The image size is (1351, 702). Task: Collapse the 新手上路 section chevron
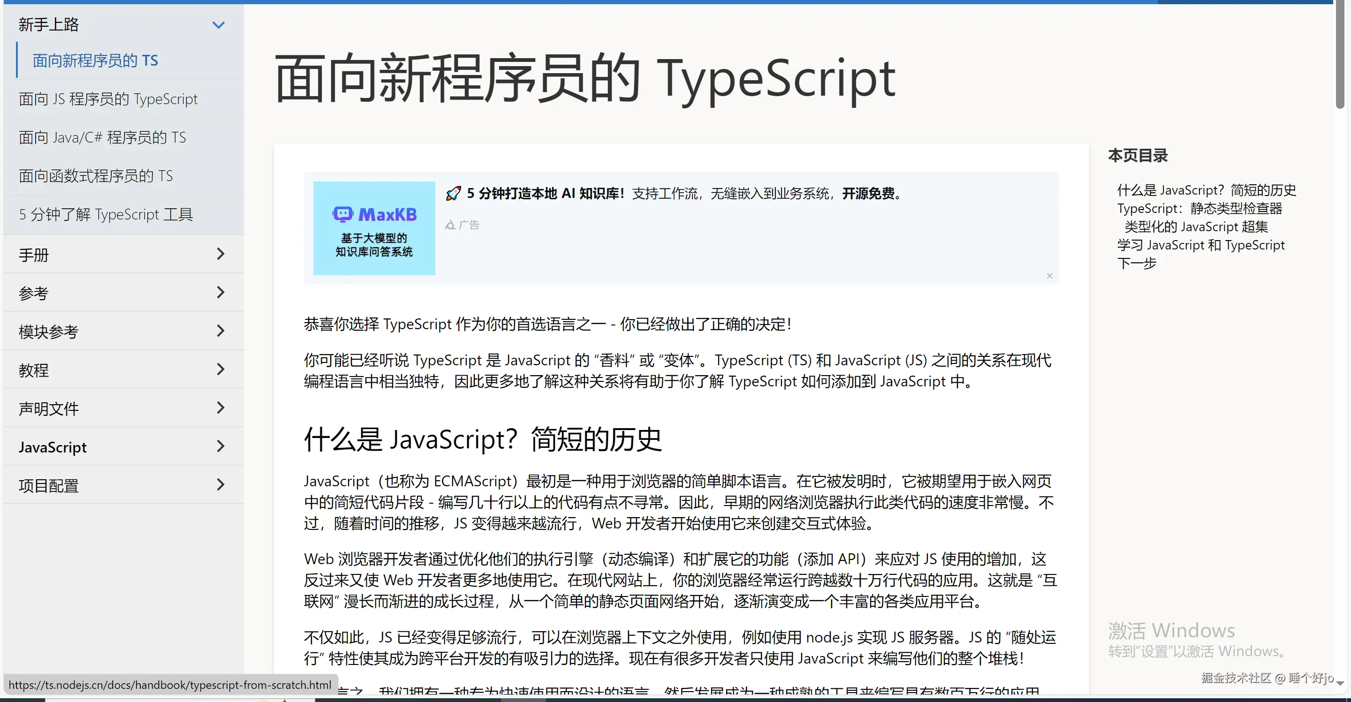click(218, 25)
